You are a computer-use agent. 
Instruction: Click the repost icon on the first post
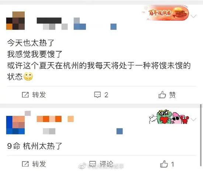pyautogui.click(x=25, y=95)
